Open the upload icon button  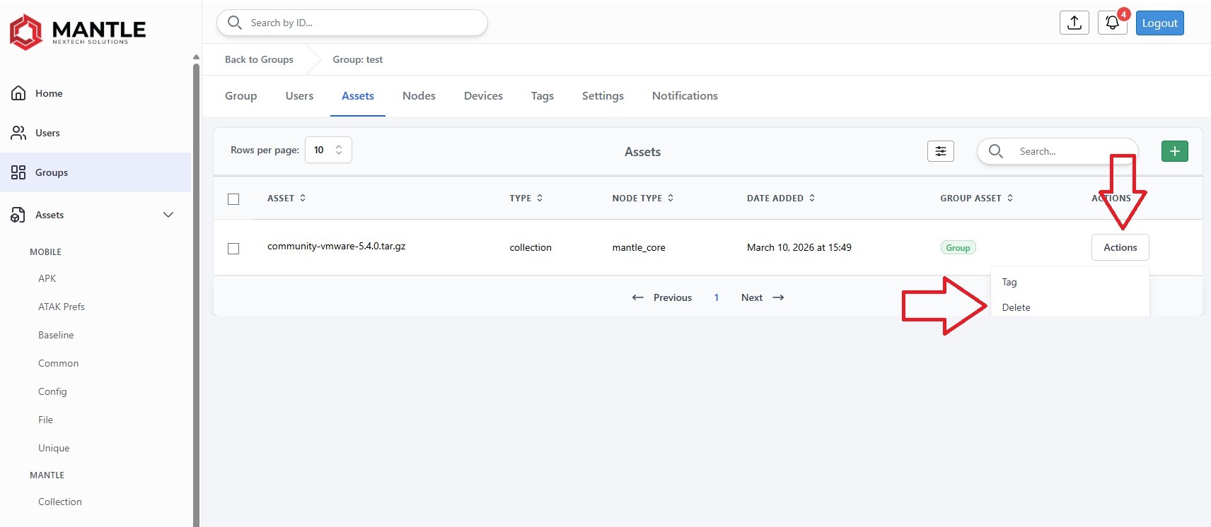tap(1074, 23)
